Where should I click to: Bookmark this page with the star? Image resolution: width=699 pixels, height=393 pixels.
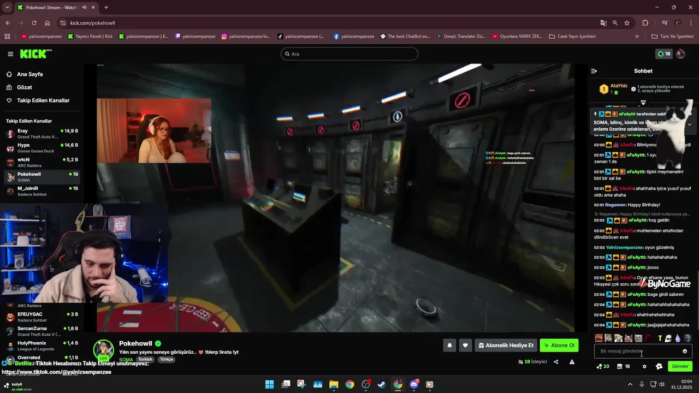click(x=627, y=23)
